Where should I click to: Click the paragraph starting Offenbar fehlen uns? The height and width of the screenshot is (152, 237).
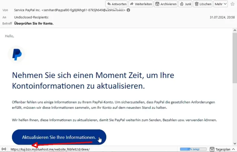pos(113,105)
